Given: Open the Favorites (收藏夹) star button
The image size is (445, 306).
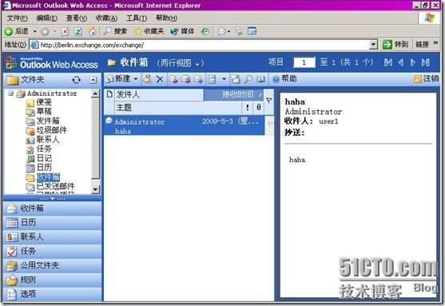Looking at the screenshot, I should click(x=149, y=31).
